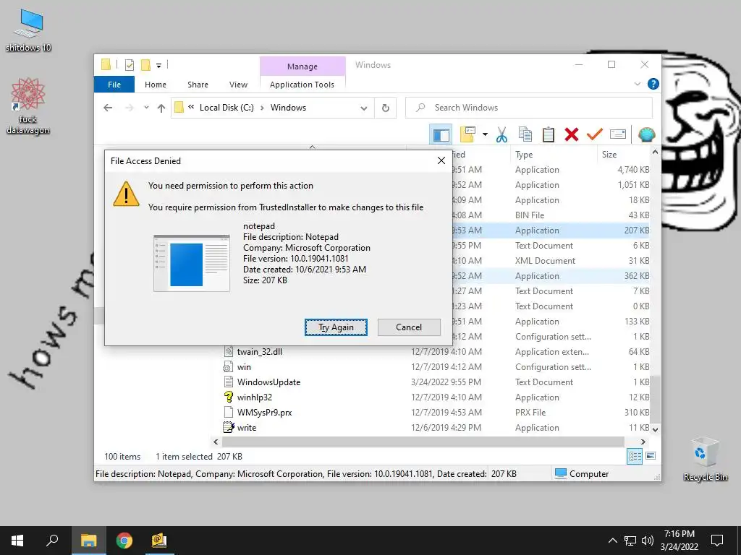Click the Copy documents icon
This screenshot has height=555, width=741.
click(x=525, y=135)
